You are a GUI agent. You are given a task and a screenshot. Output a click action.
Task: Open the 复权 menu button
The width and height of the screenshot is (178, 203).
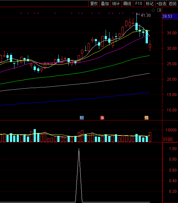[x=94, y=4]
